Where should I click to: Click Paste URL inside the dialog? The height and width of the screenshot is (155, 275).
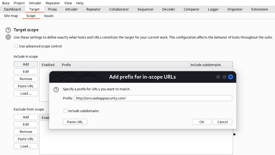coord(75,122)
